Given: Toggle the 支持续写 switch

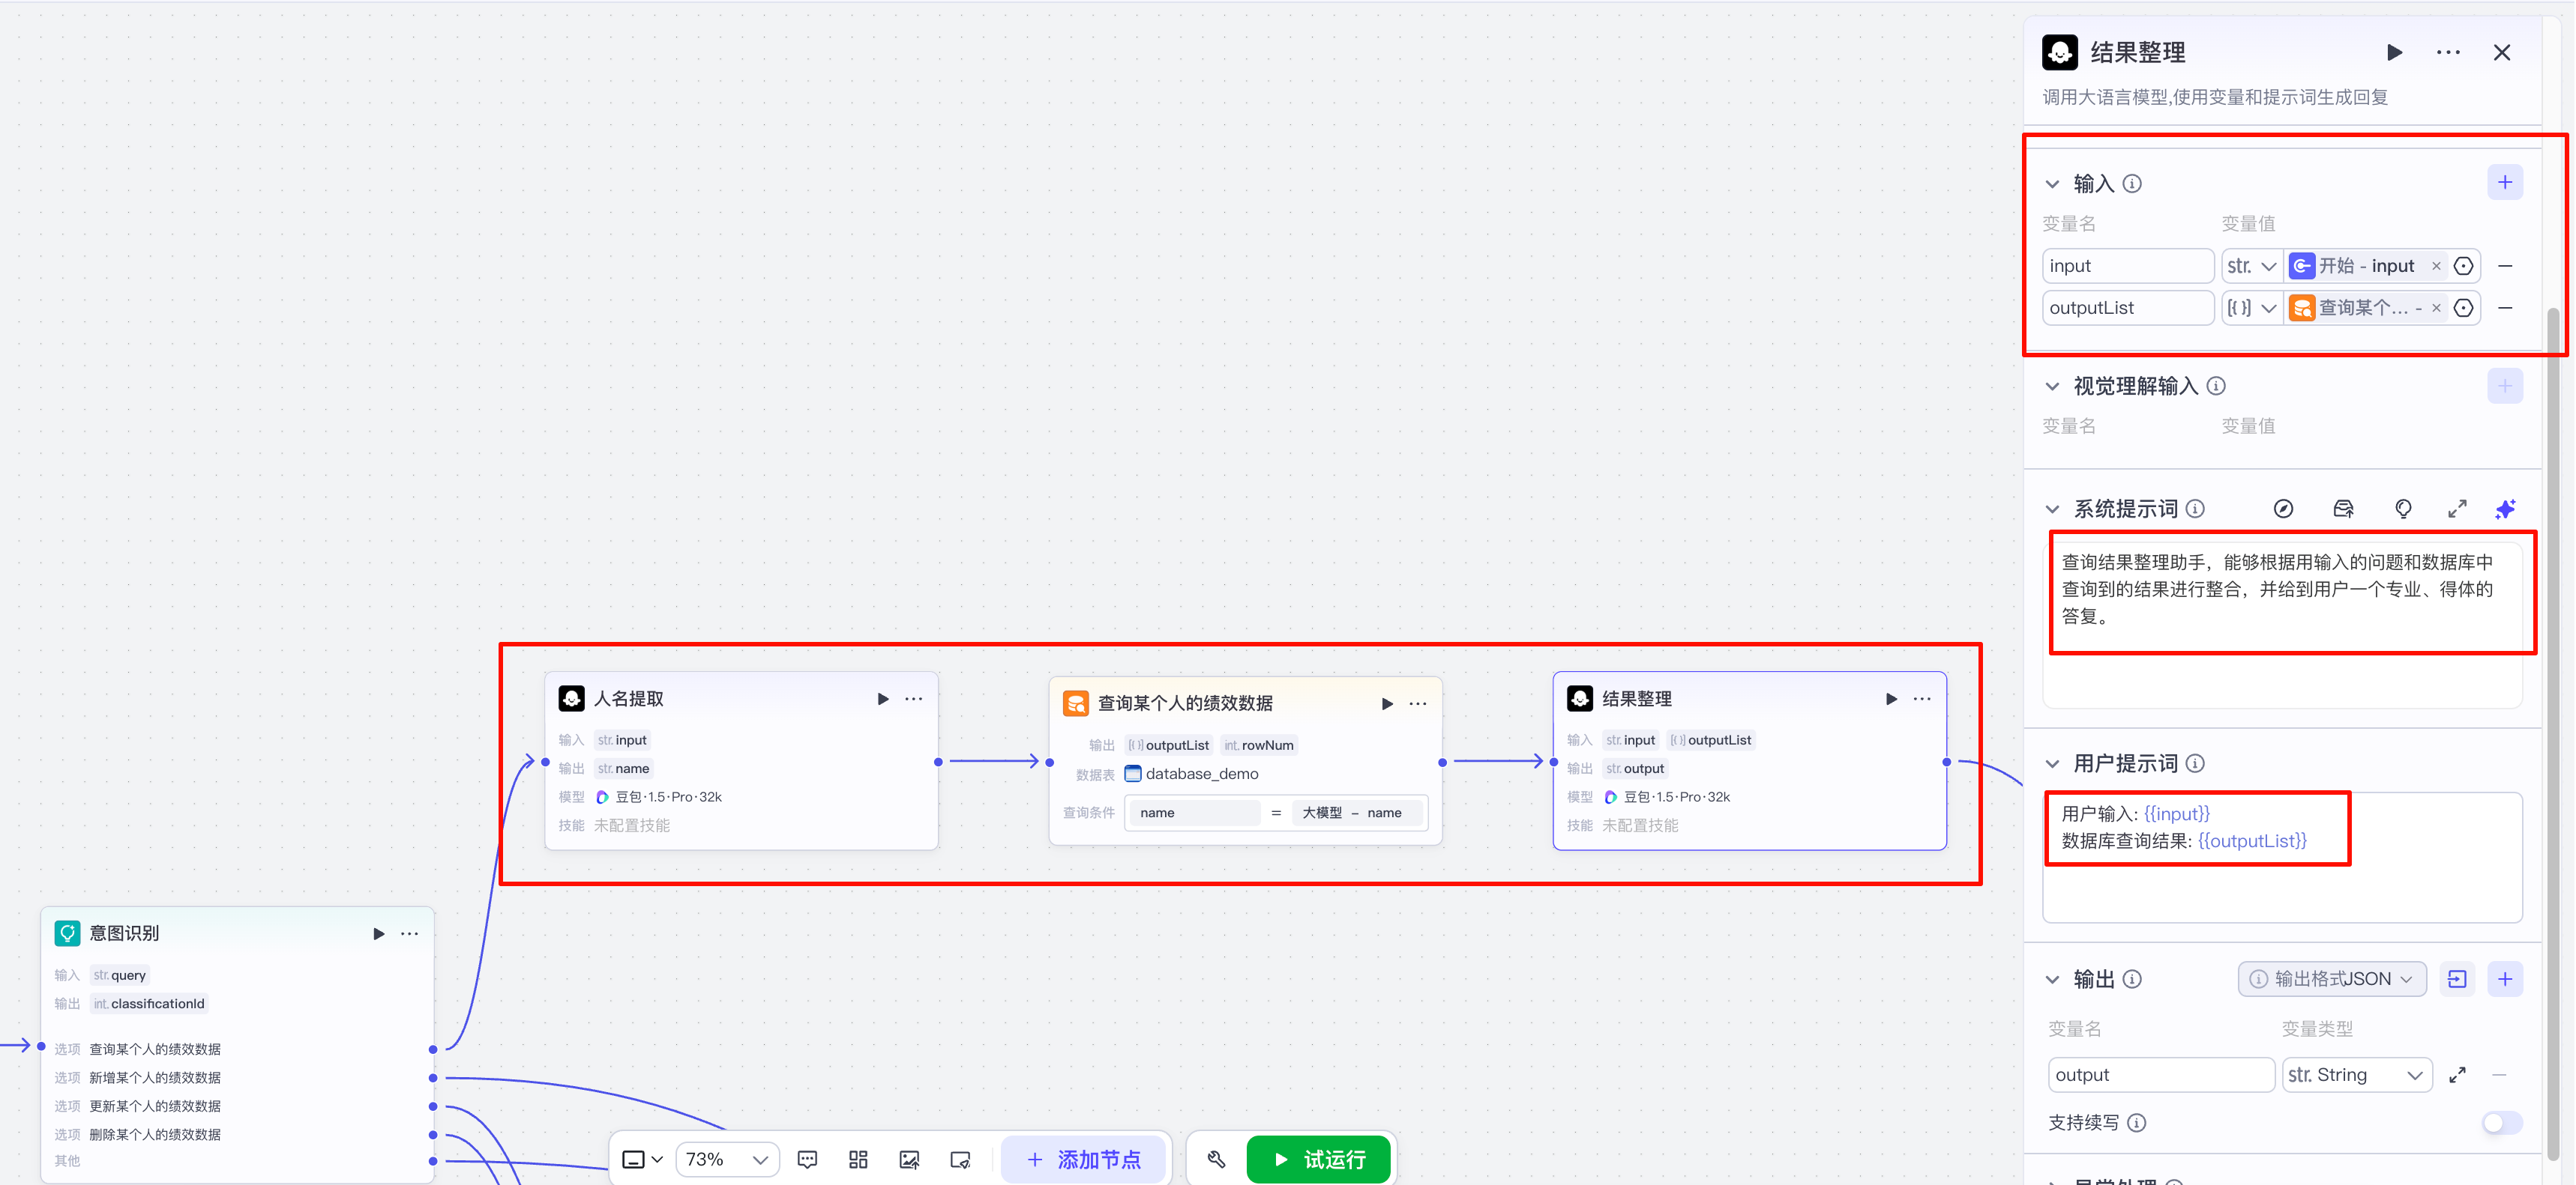Looking at the screenshot, I should pos(2501,1123).
